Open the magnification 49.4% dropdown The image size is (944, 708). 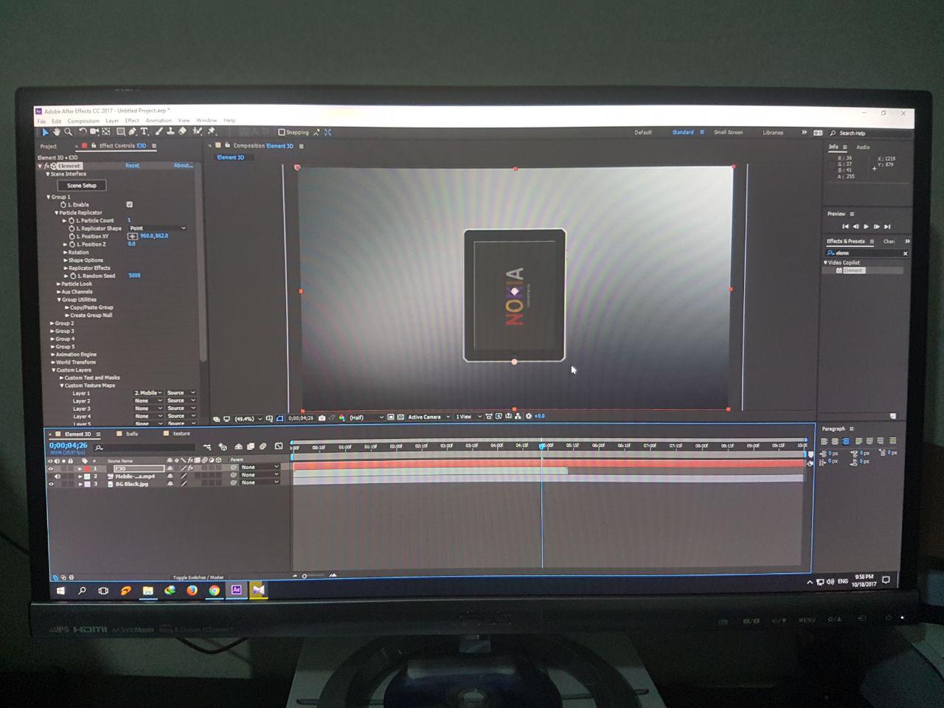pos(249,418)
